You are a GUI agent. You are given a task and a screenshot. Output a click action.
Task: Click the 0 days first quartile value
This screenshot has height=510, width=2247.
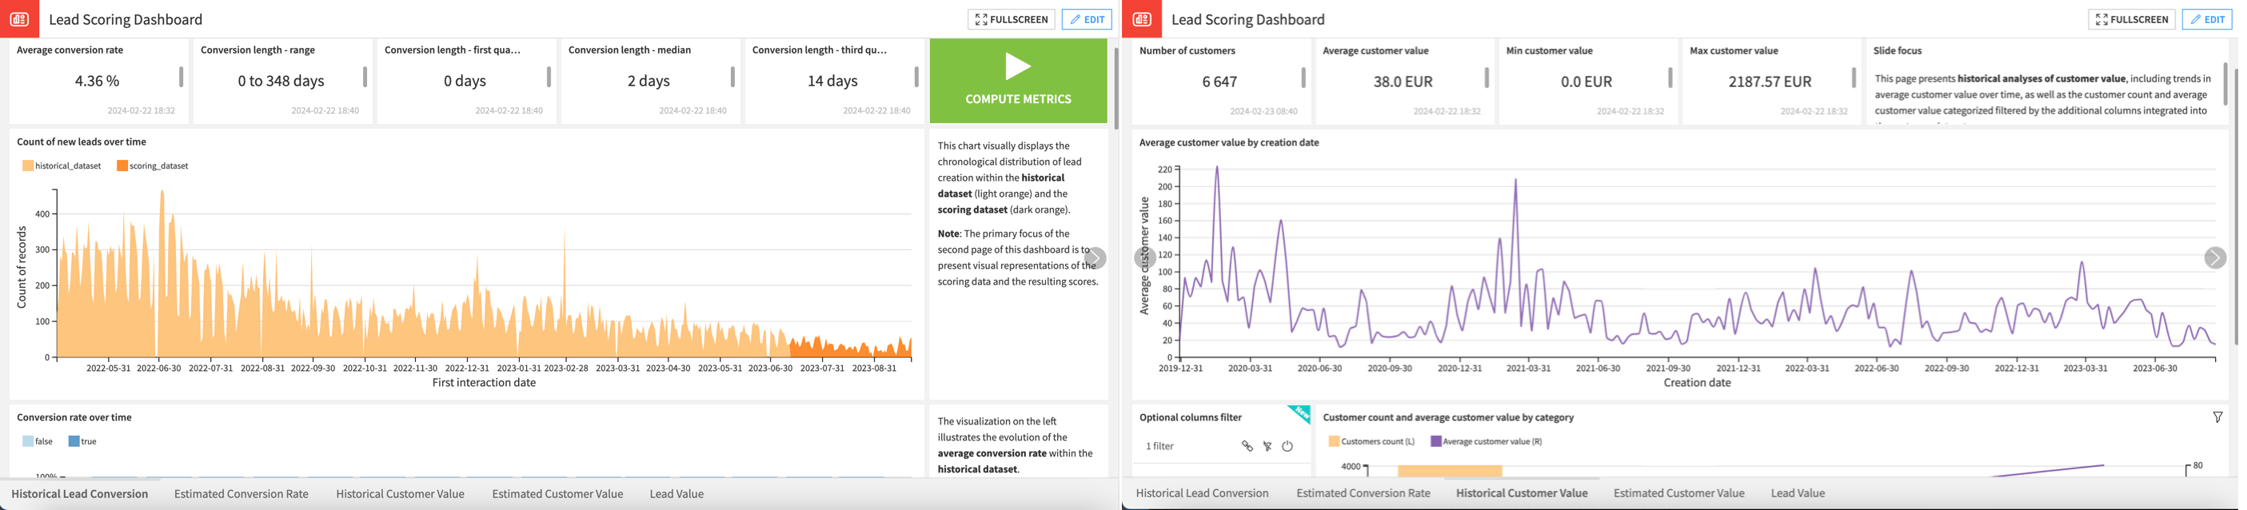pos(465,81)
